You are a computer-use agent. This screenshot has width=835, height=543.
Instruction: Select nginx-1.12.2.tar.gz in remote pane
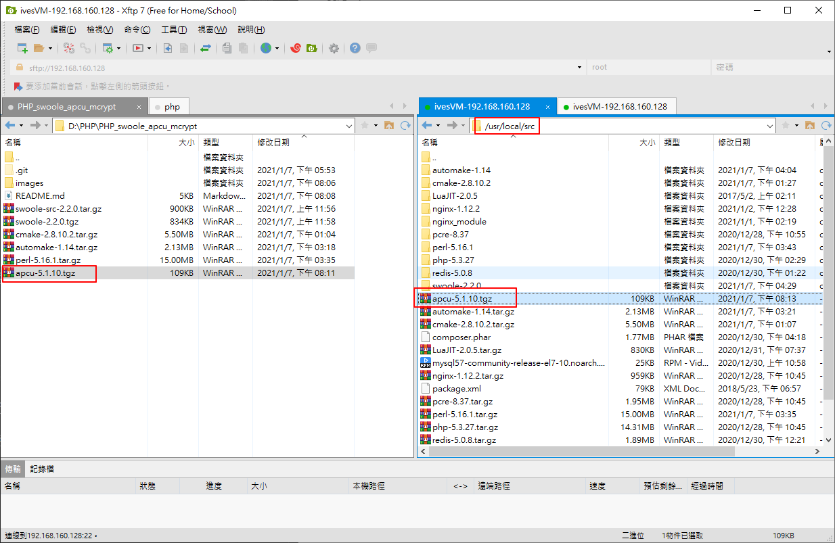pyautogui.click(x=468, y=375)
